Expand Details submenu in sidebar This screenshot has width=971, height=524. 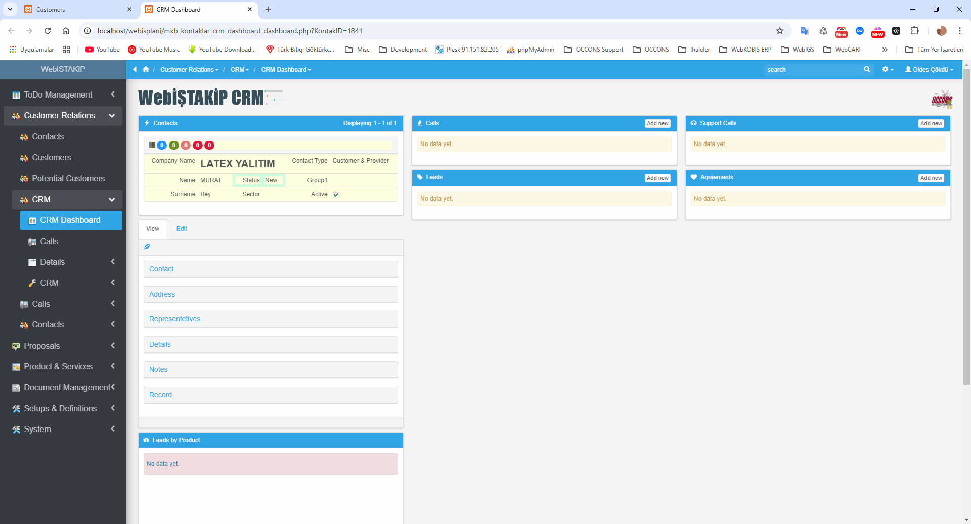71,262
